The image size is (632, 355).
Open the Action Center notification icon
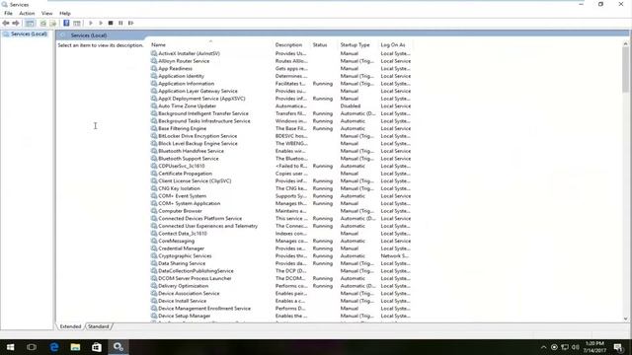tap(618, 347)
